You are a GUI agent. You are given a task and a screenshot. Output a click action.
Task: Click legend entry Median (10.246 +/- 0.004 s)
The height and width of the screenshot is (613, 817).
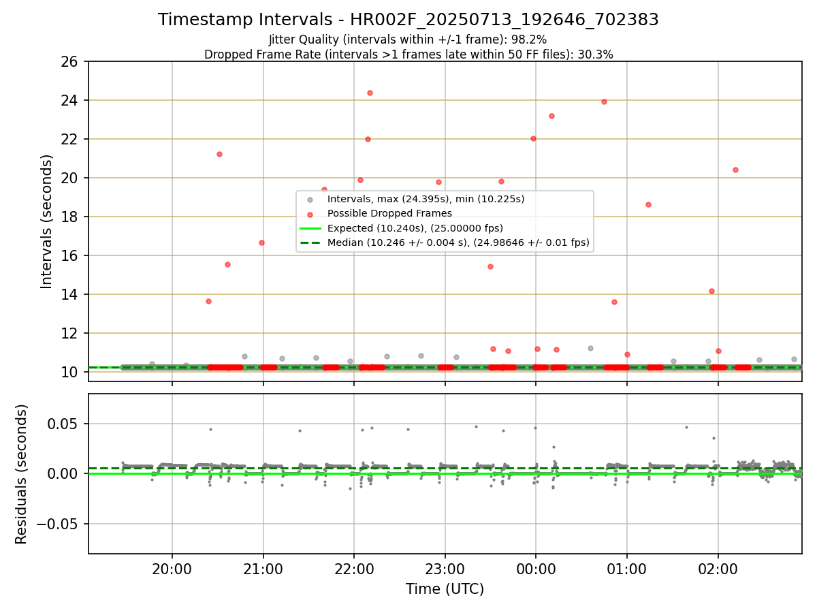click(458, 242)
